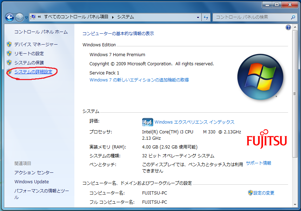This screenshot has height=211, width=301.
Task: Click the Service Pack 1 text
Action: click(x=104, y=73)
